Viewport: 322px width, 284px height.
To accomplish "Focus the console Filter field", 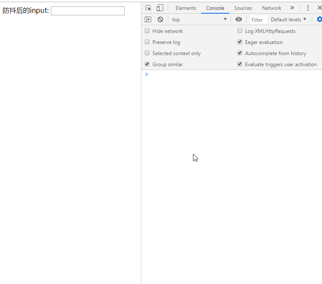I will [x=258, y=20].
